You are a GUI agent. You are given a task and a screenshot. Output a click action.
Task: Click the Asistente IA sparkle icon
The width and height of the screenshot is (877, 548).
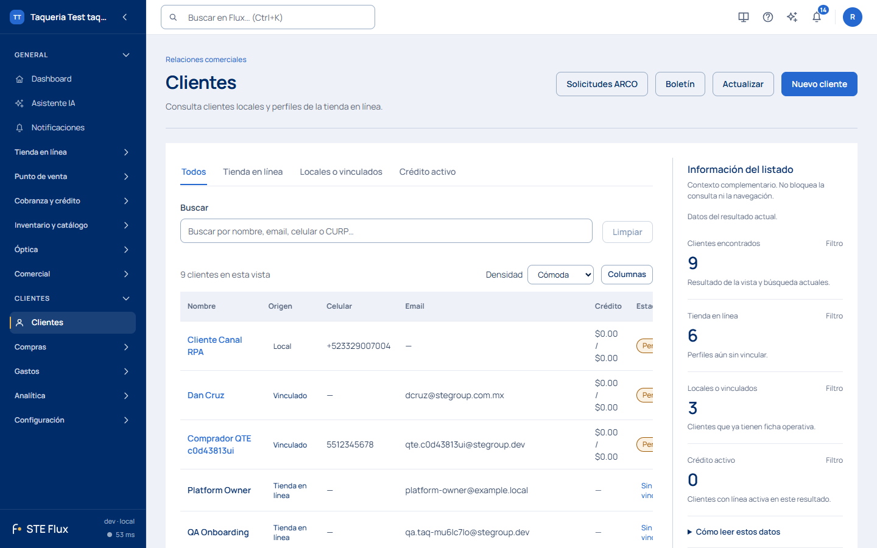pos(19,104)
